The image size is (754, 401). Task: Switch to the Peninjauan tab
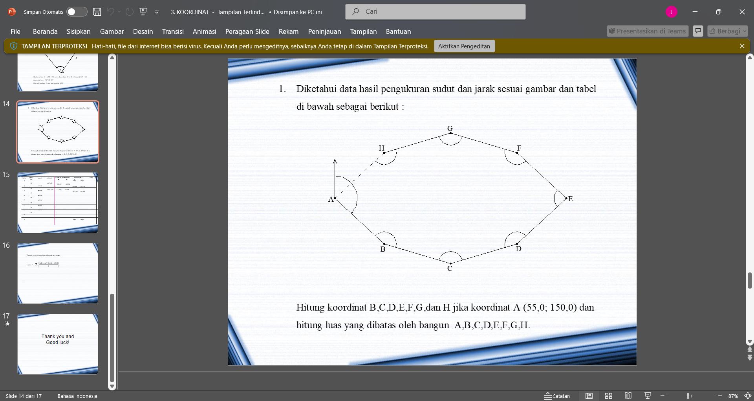pyautogui.click(x=324, y=31)
